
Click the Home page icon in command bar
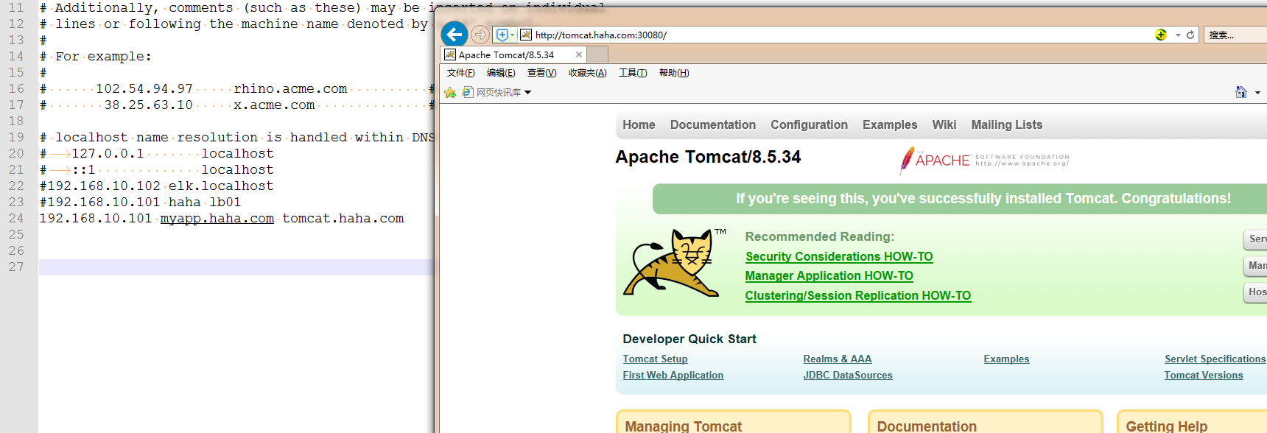(x=1241, y=92)
